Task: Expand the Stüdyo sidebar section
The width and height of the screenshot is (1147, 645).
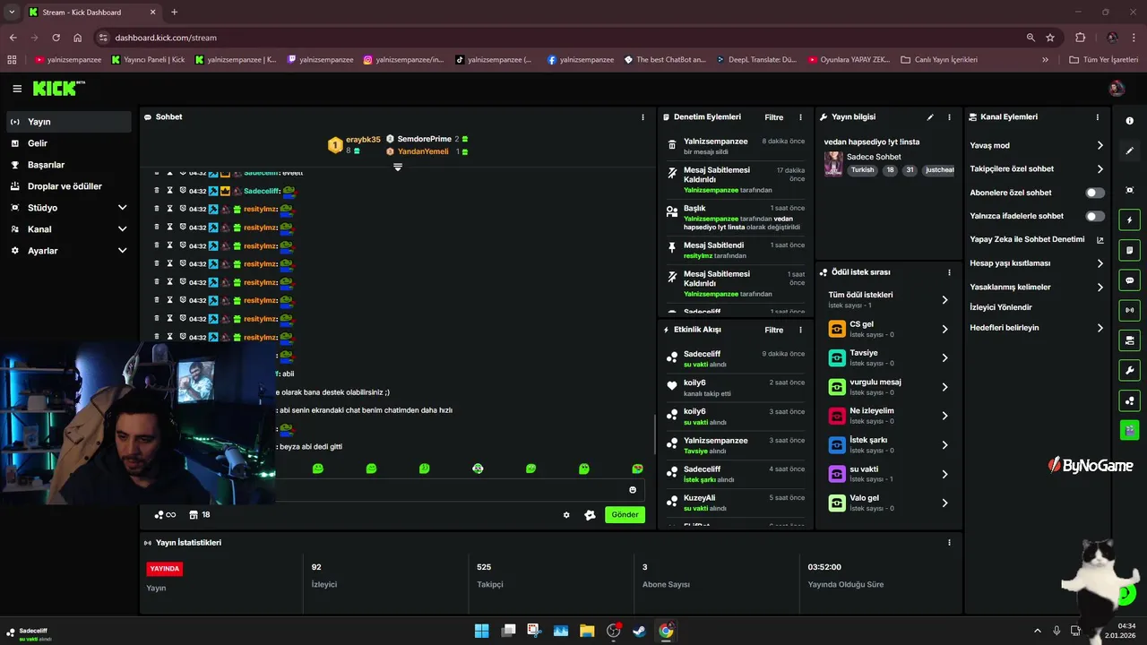Action: (123, 208)
